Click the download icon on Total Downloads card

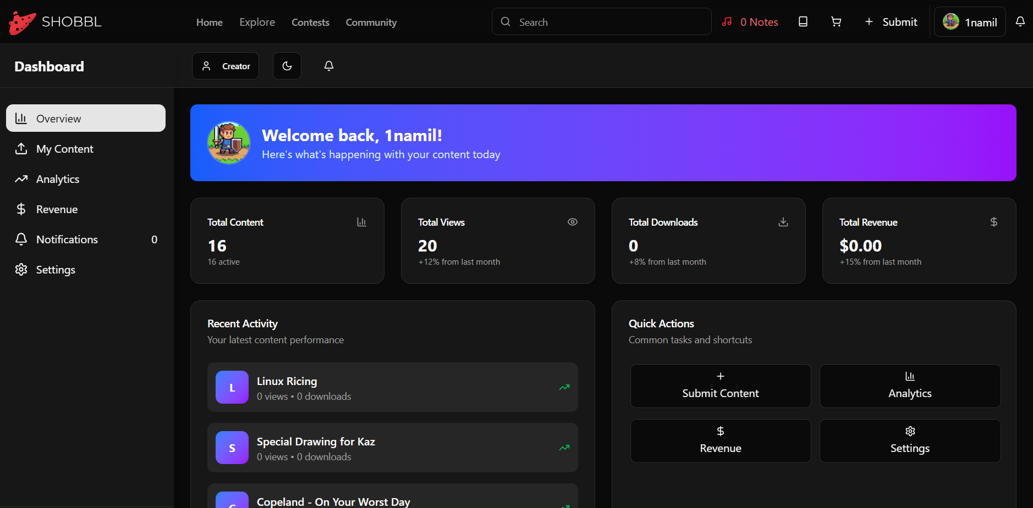coord(783,222)
